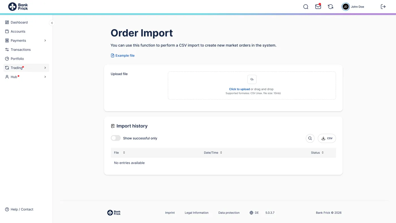
Task: Click the cloud upload icon
Action: pyautogui.click(x=252, y=80)
